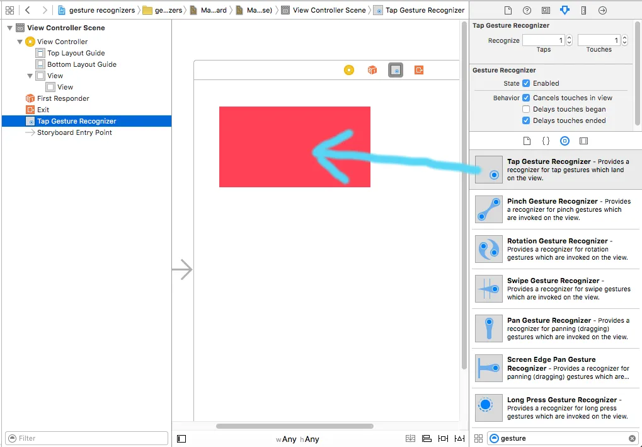Click View Controller icon in scene dock
Viewport: 642px width, 447px height.
coord(349,70)
